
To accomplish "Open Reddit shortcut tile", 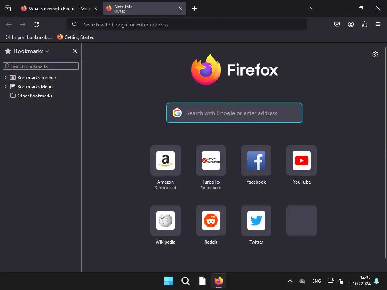I will pos(211,221).
